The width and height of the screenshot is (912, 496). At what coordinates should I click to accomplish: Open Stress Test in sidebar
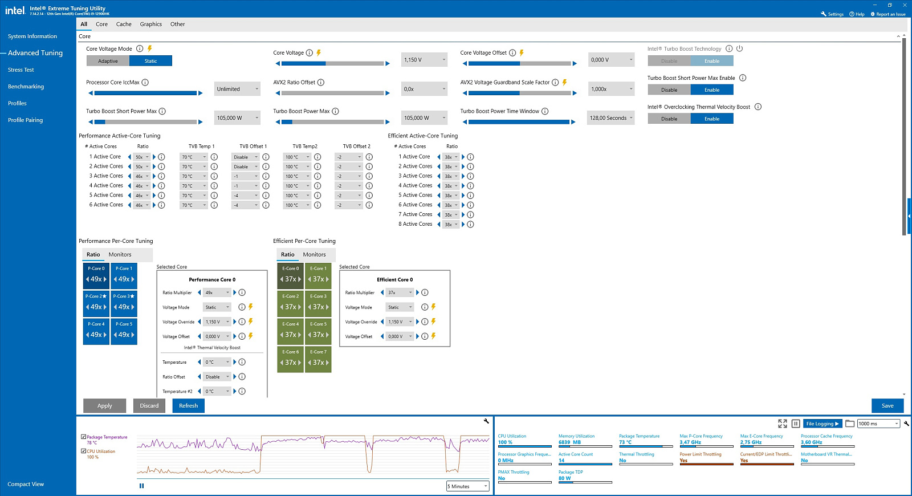pos(21,70)
